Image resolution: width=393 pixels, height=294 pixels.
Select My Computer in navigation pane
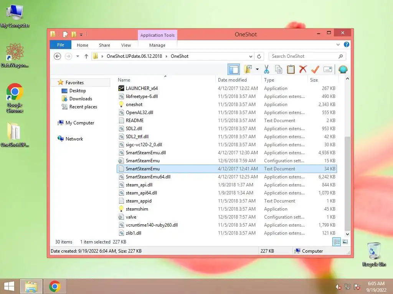point(80,123)
